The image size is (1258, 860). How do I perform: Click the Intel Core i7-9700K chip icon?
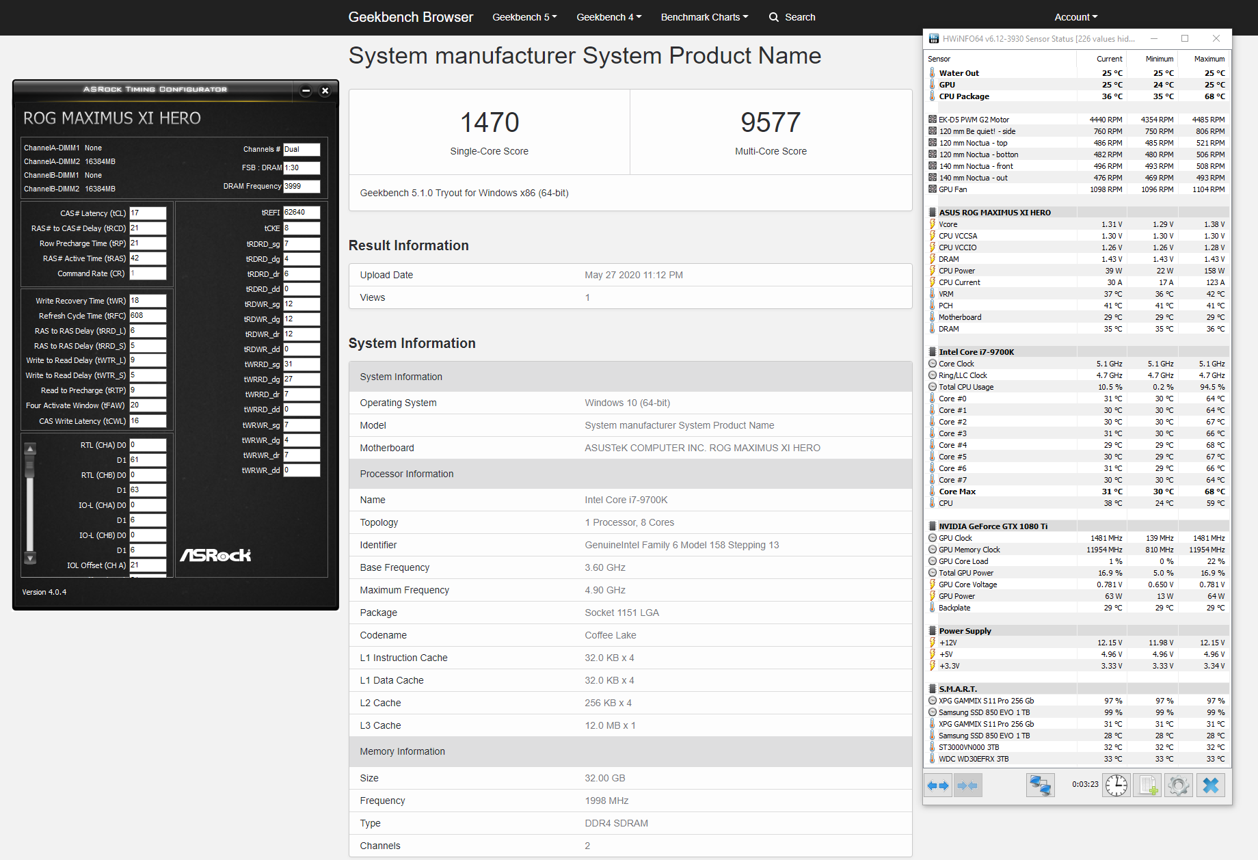pos(933,352)
